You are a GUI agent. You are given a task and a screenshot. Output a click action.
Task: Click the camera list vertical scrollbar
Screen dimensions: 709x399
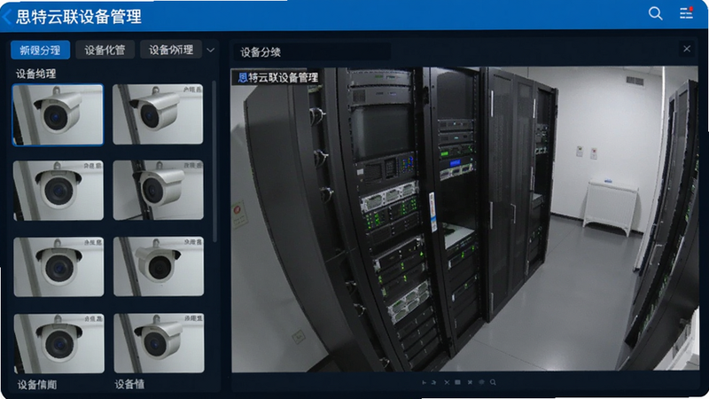[x=214, y=161]
